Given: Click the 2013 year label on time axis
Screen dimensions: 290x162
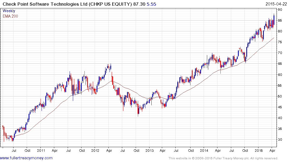Looking at the screenshot, I should pyautogui.click(x=149, y=150).
